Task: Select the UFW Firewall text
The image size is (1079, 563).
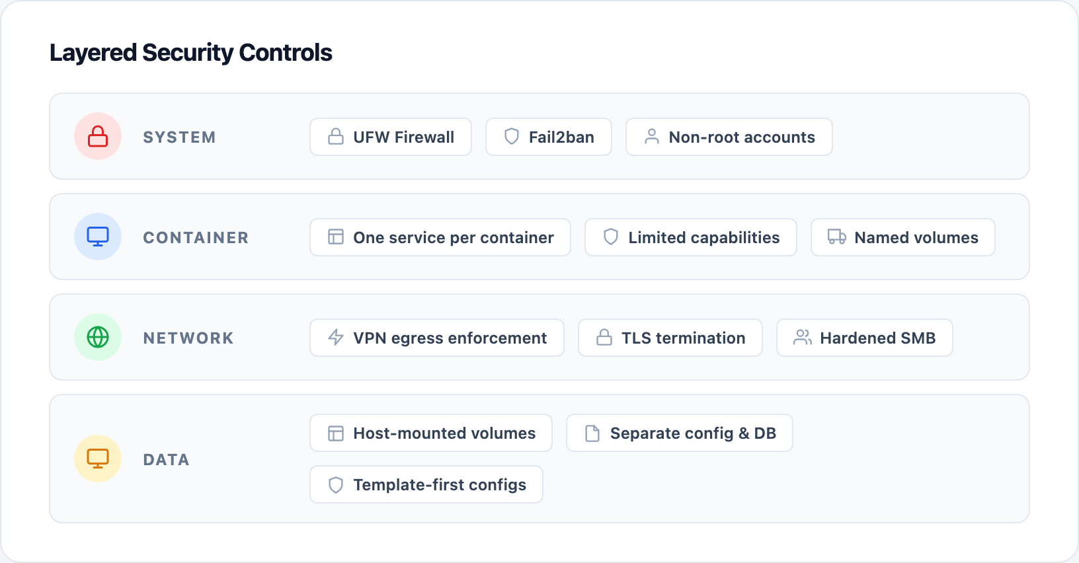Action: (x=404, y=137)
